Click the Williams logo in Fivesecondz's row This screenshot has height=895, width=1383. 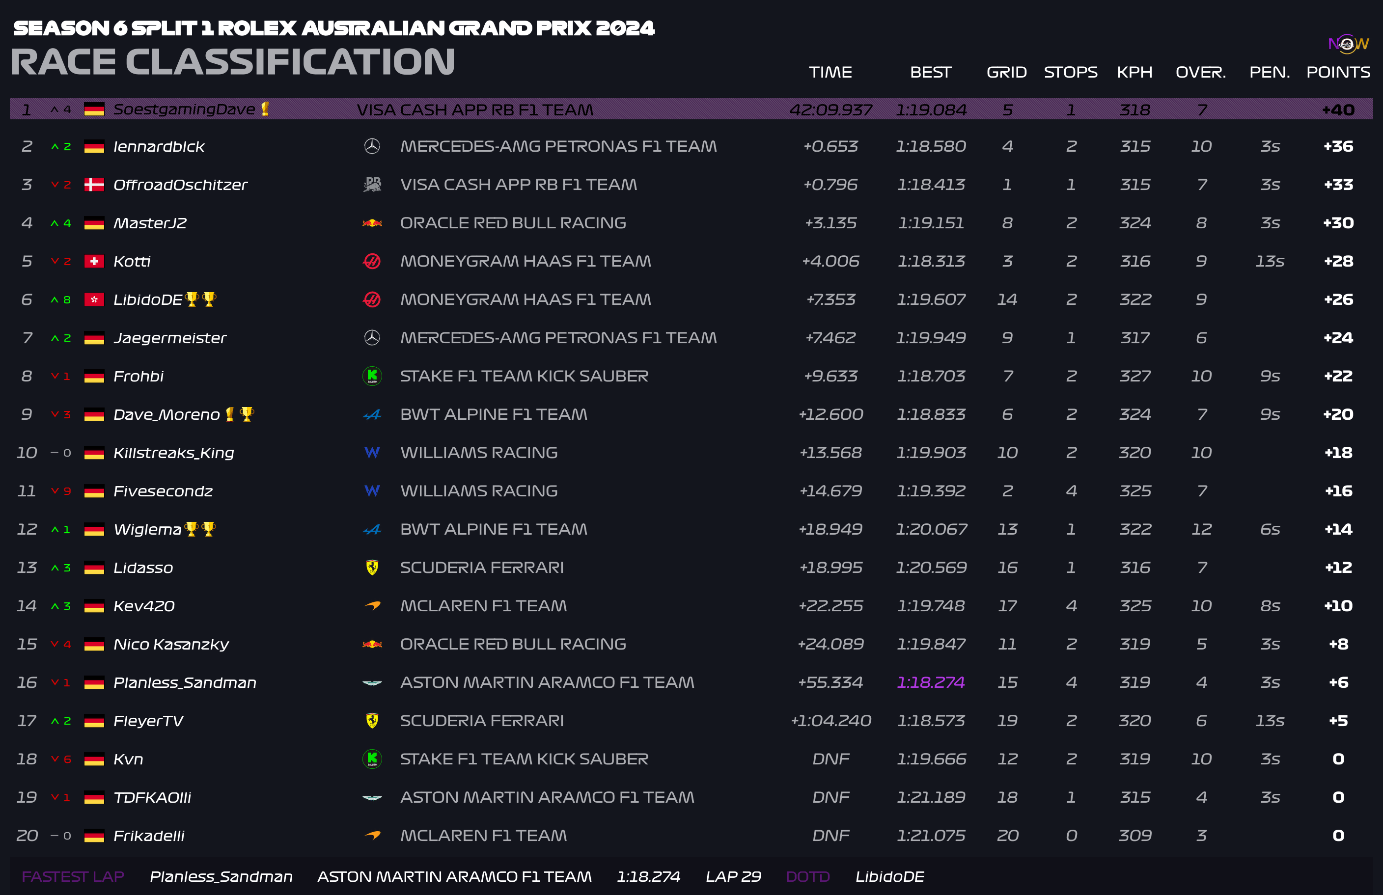coord(372,491)
